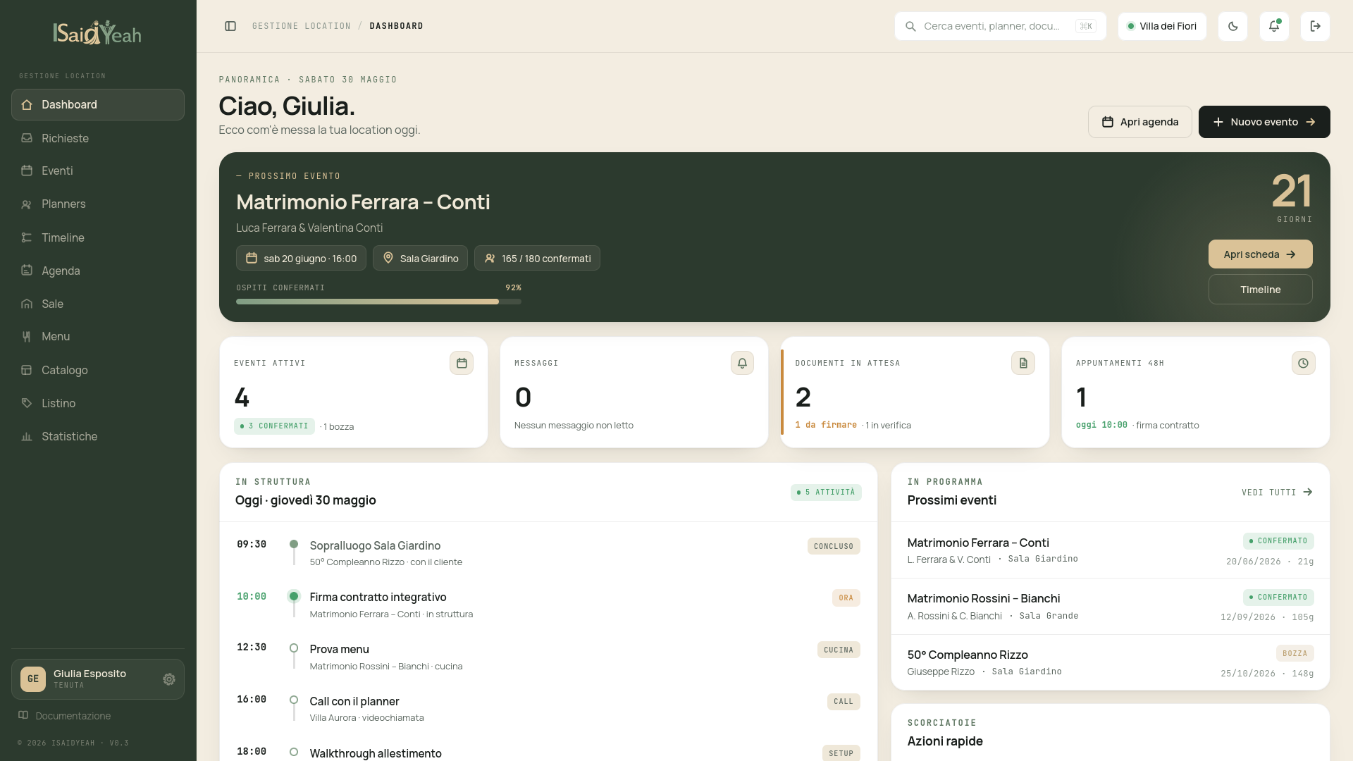The width and height of the screenshot is (1353, 761).
Task: Click the sab 20 giugno · 16:00 chip
Action: click(301, 258)
